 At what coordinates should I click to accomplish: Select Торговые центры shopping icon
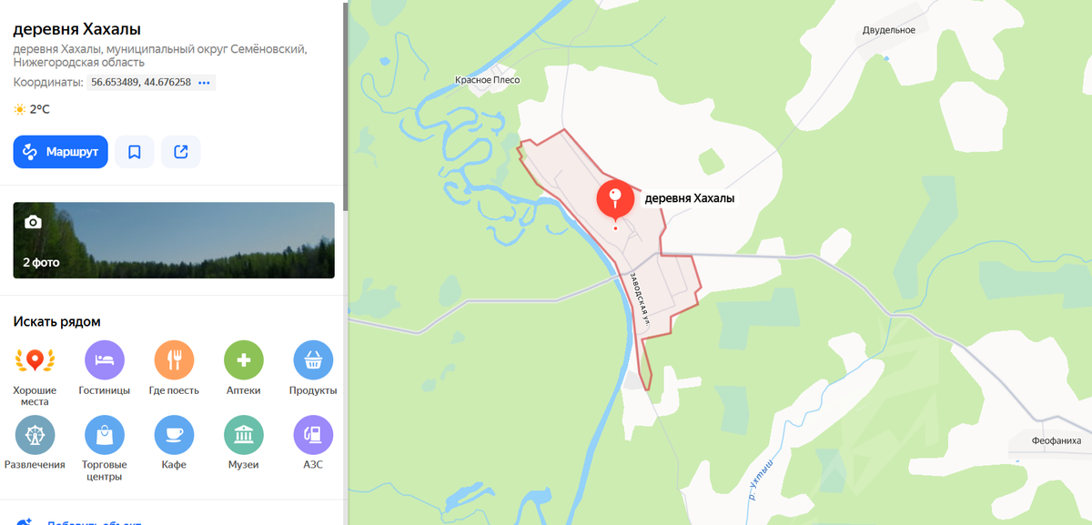tap(105, 435)
